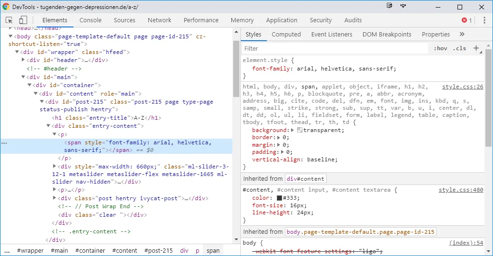The width and height of the screenshot is (493, 256).
Task: Collapse the div#wrapper node
Action: [17, 52]
